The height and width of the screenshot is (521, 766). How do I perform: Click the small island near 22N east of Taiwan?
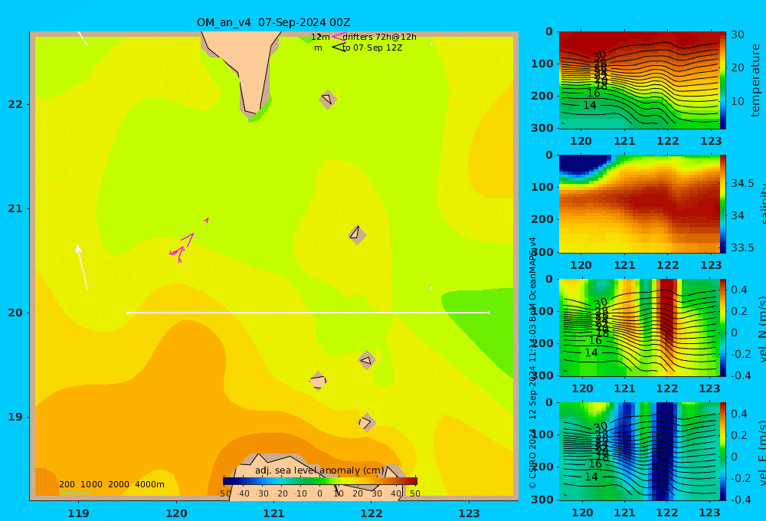[x=328, y=99]
